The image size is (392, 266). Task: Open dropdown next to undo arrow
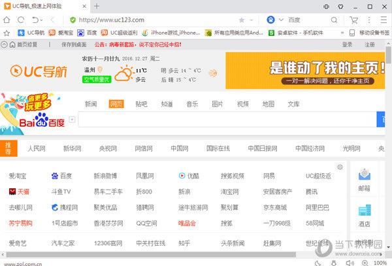[x=41, y=20]
